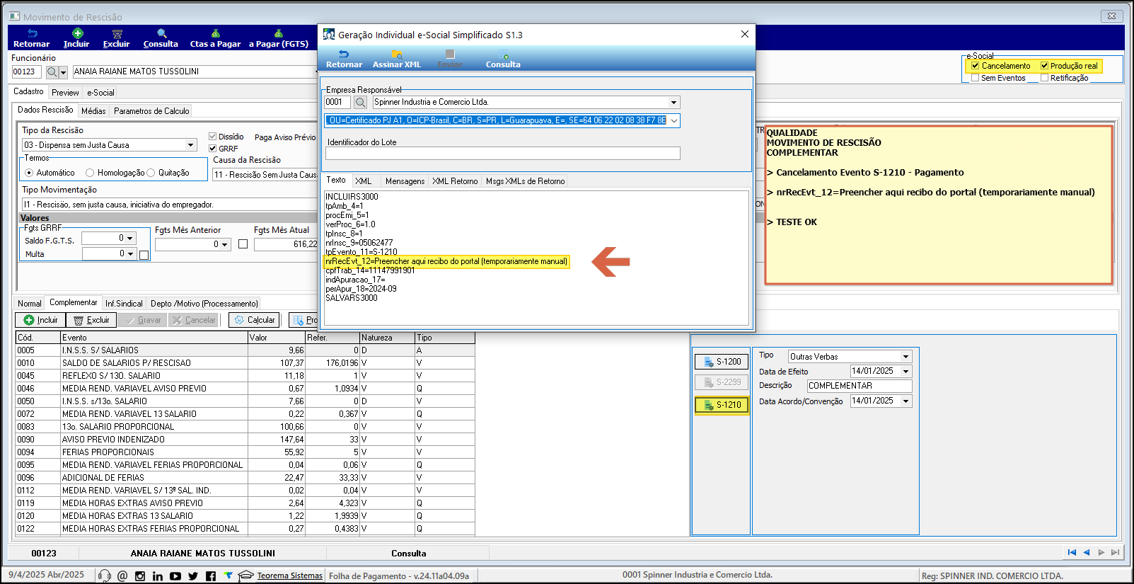Toggle checkbox next to Multa field

(144, 255)
